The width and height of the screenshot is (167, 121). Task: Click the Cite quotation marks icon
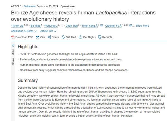pyautogui.click(x=38, y=37)
